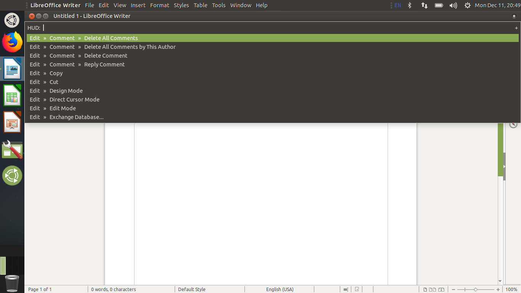Open the Format menu
Viewport: 521px width, 293px height.
tap(160, 5)
